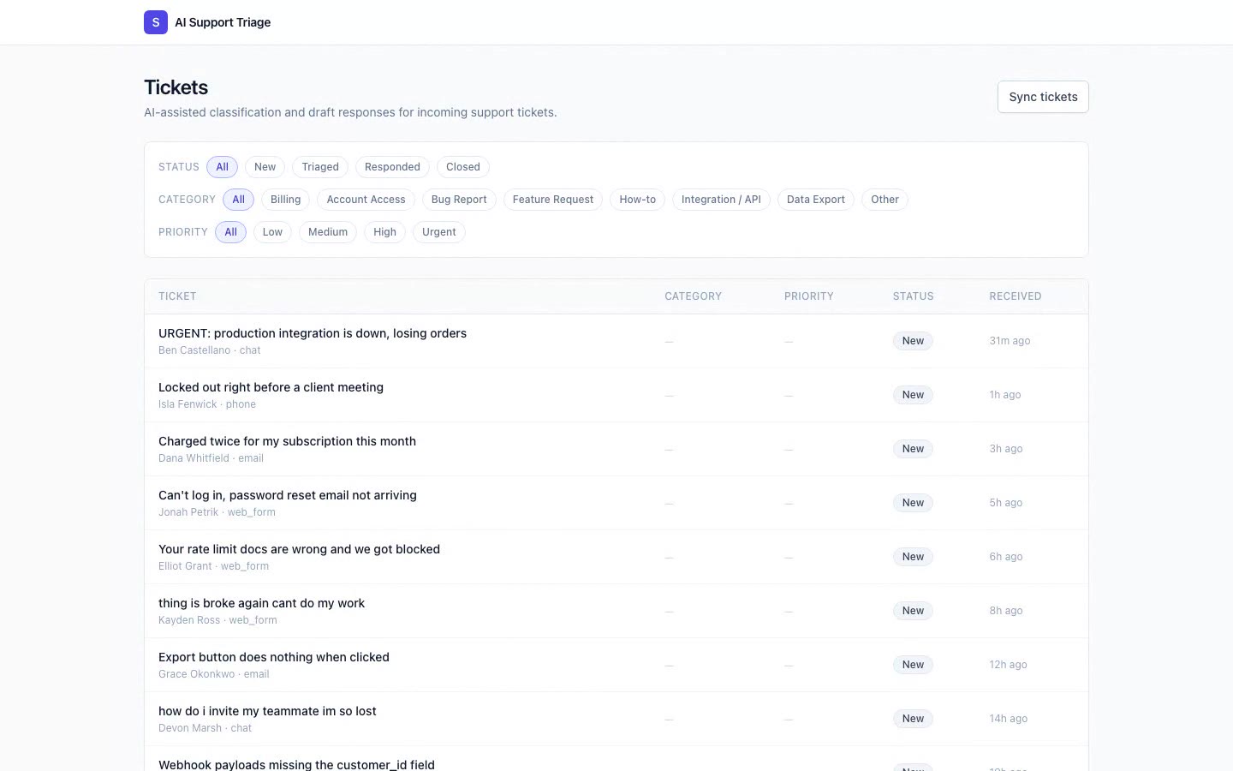Filter priority by High
Screen dimensions: 1233x771
[385, 232]
